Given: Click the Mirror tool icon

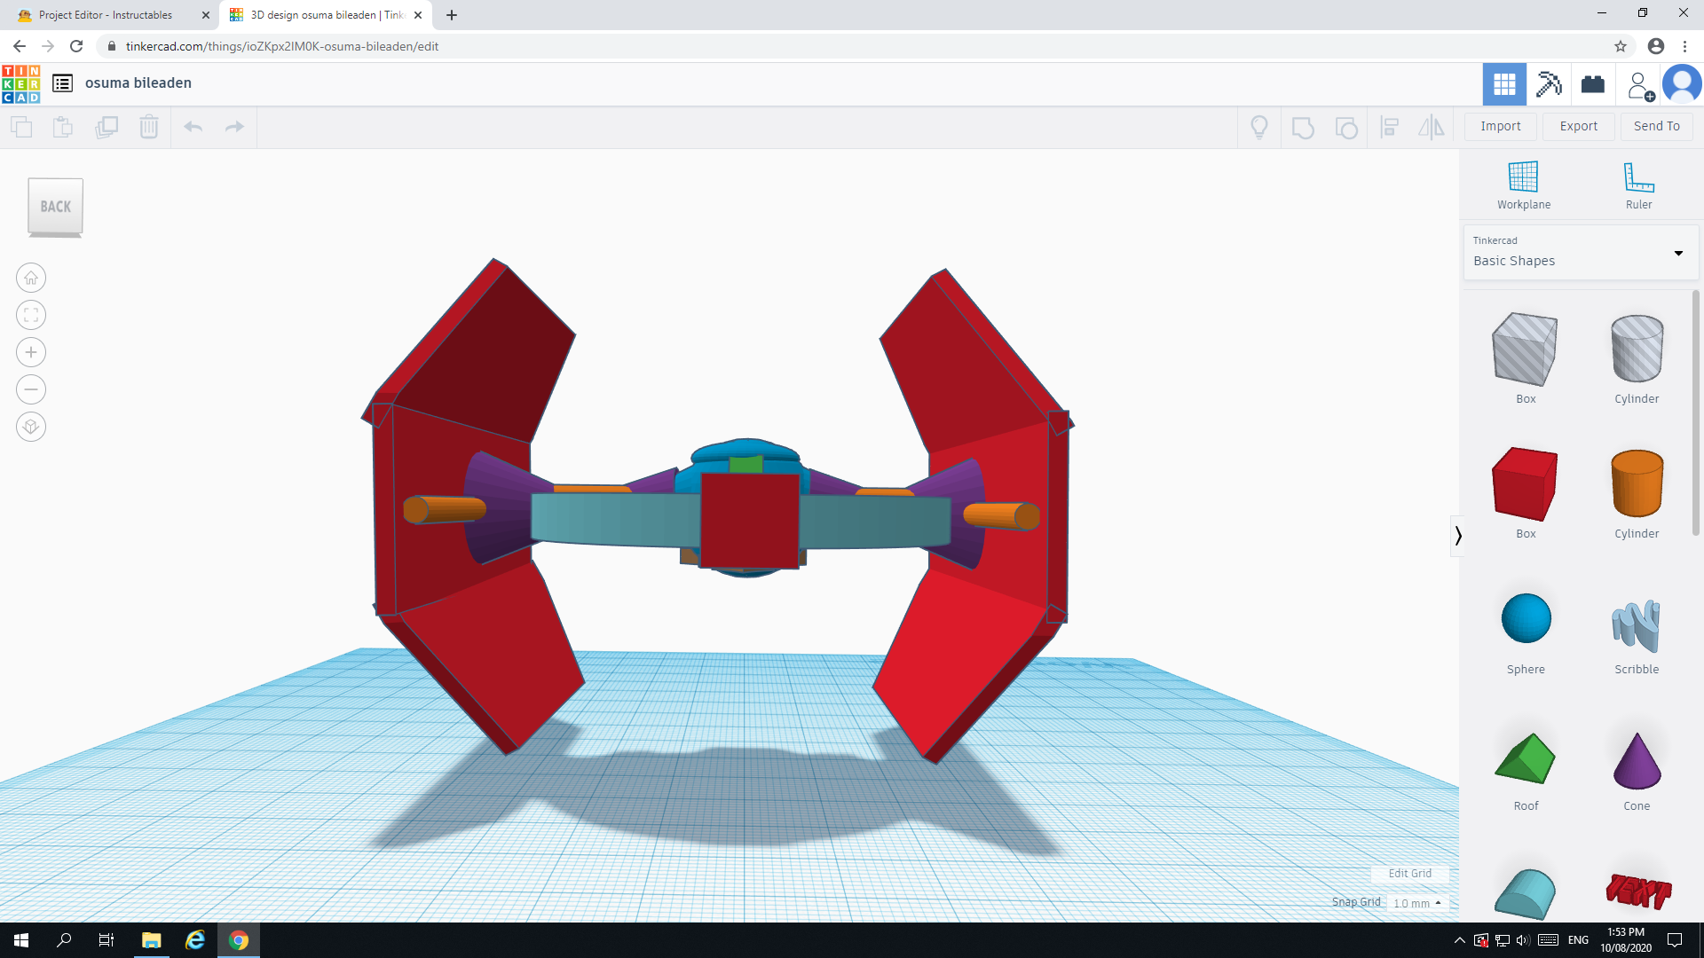Looking at the screenshot, I should (x=1432, y=128).
